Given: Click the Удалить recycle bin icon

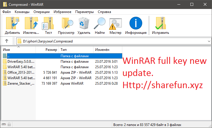Looking at the screenshot, I should [x=84, y=23].
